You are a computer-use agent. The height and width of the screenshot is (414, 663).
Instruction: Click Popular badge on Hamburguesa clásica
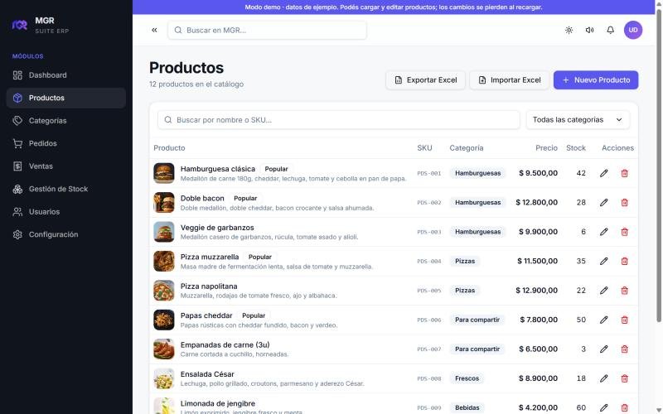point(276,169)
